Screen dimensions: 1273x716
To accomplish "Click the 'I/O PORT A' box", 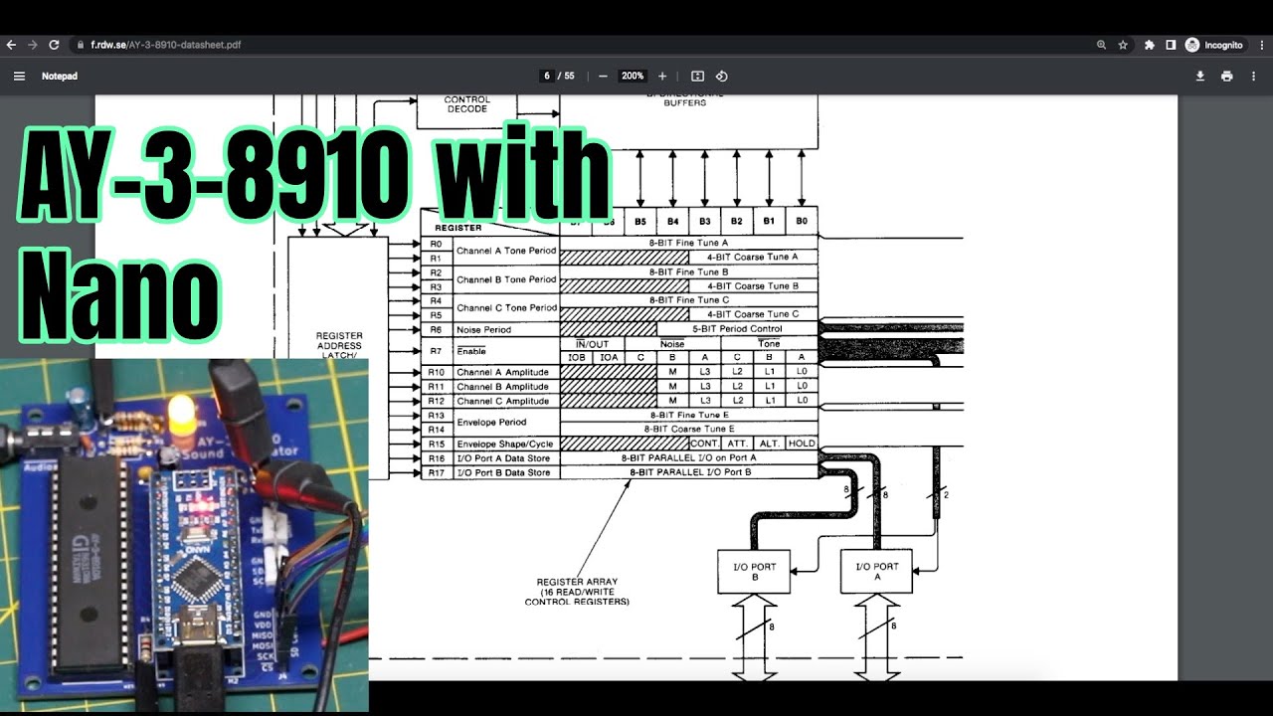I will pos(877,572).
